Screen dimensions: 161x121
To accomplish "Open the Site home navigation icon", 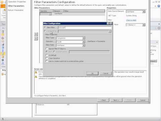I will (3, 32).
